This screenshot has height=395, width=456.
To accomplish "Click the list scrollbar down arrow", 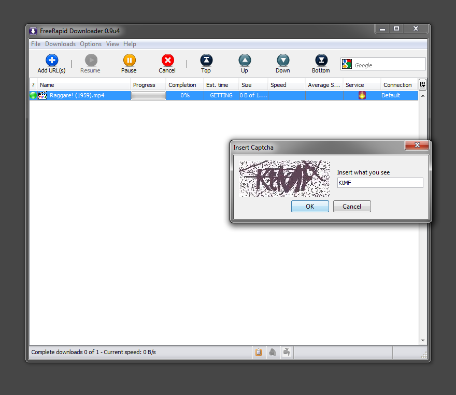I will point(423,341).
